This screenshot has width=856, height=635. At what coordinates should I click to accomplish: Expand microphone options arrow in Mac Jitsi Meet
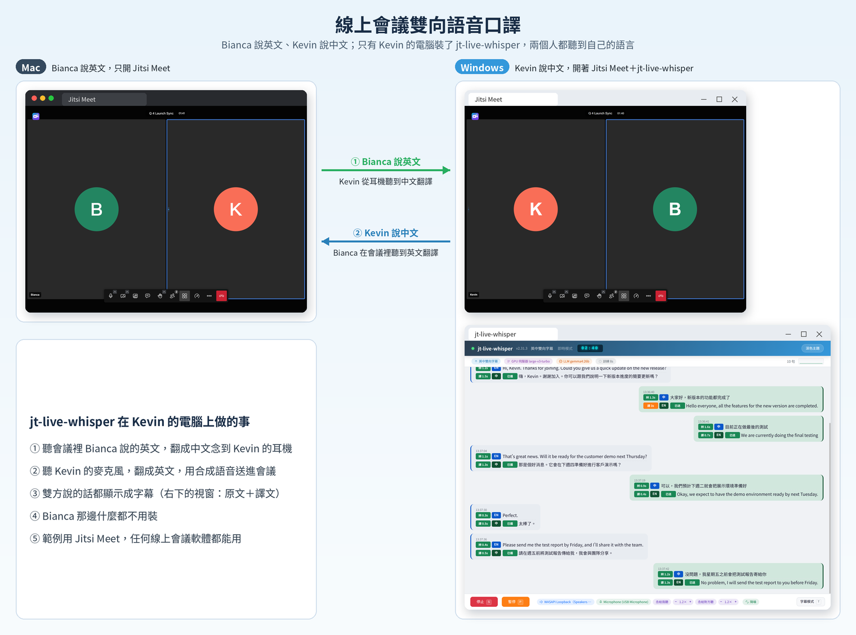click(x=115, y=292)
